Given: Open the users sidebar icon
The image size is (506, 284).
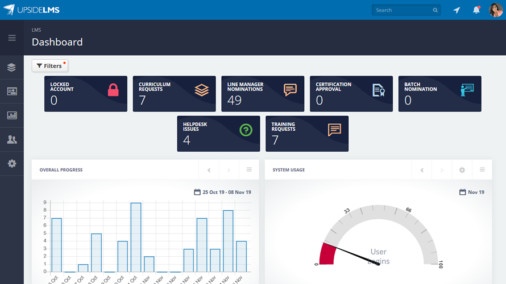Looking at the screenshot, I should click(12, 140).
